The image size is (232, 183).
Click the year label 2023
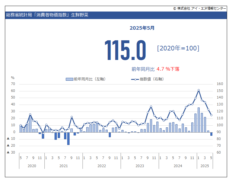point(140,166)
